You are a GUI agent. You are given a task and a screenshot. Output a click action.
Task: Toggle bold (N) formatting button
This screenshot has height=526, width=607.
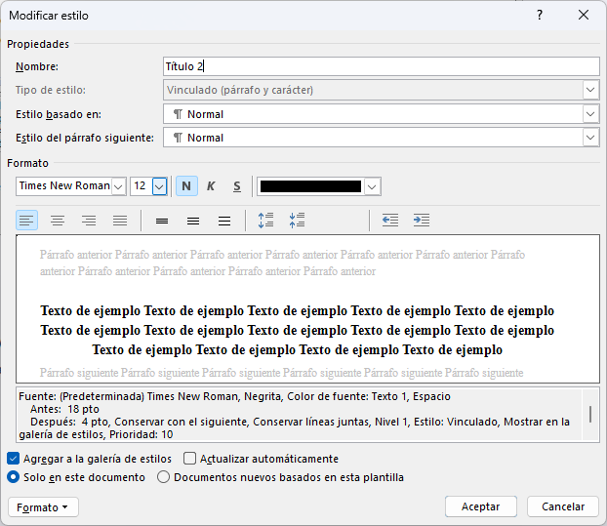click(x=186, y=186)
